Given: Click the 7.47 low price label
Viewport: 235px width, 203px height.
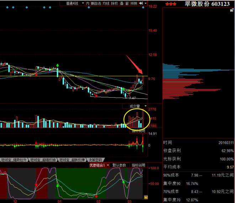Looking at the screenshot, I should (132, 98).
